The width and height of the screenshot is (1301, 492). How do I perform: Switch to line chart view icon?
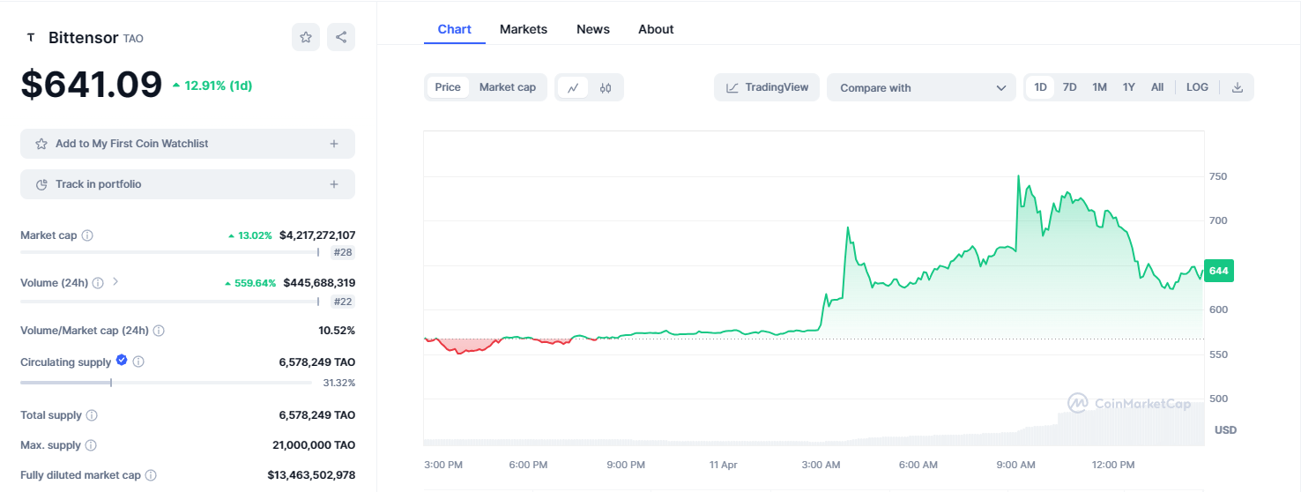pos(573,87)
